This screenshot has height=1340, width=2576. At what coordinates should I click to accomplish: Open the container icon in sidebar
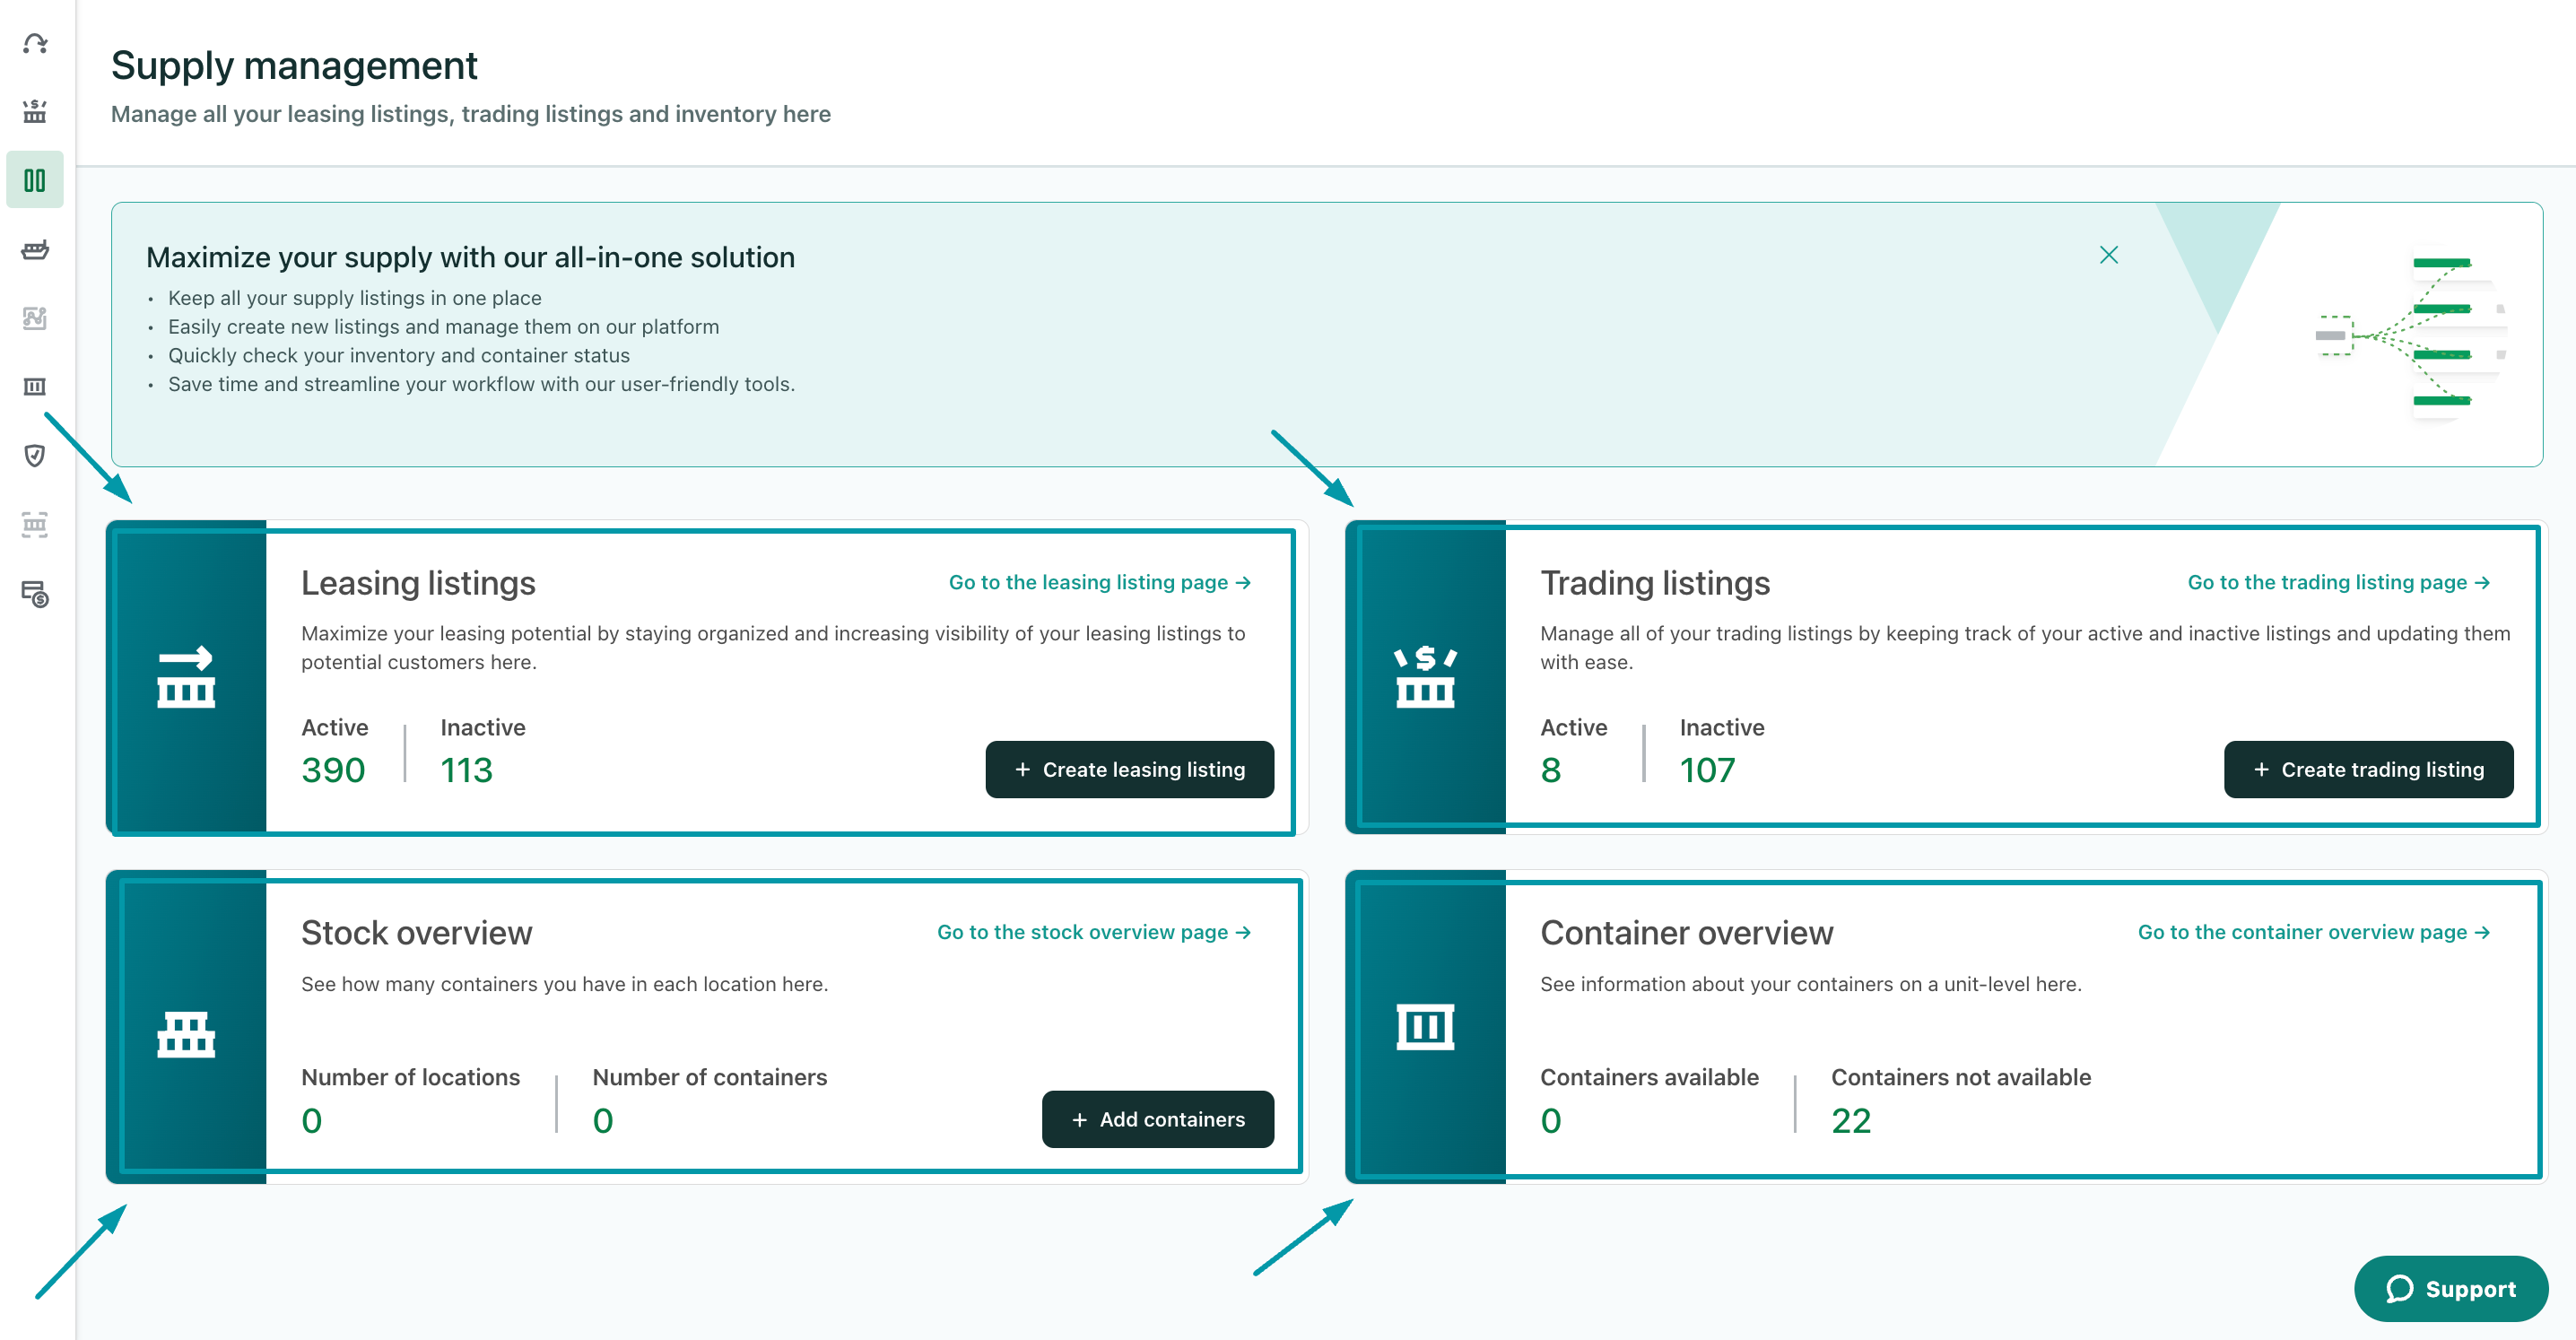pyautogui.click(x=35, y=387)
